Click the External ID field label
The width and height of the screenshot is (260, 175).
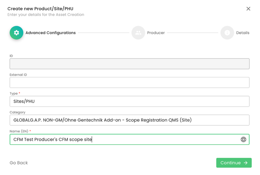[x=18, y=75]
